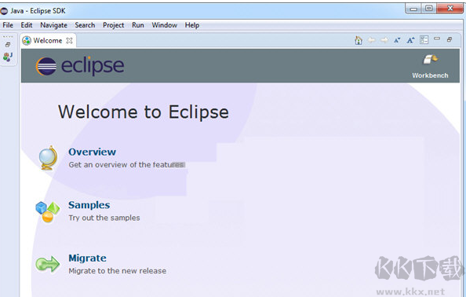Viewport: 466px width, 297px height.
Task: Reduce font size with smaller A icon
Action: (x=397, y=40)
